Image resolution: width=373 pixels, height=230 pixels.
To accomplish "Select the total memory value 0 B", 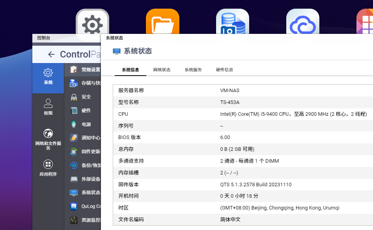I will 237,149.
